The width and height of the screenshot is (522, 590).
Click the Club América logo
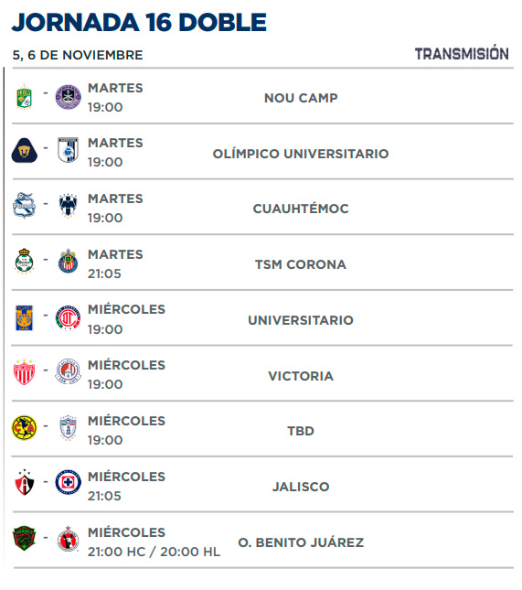tap(24, 428)
